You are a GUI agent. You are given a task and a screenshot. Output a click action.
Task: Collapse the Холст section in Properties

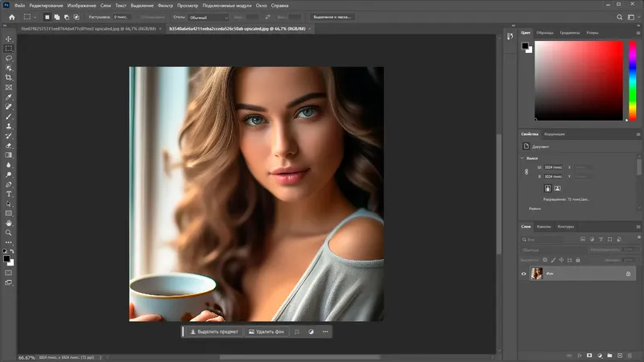pyautogui.click(x=523, y=158)
